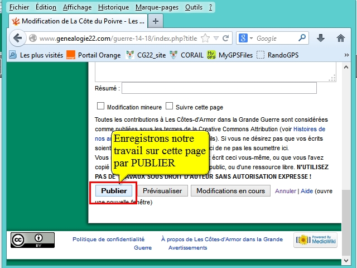Image resolution: width=357 pixels, height=268 pixels.
Task: Click the address bar URL field
Action: point(118,39)
